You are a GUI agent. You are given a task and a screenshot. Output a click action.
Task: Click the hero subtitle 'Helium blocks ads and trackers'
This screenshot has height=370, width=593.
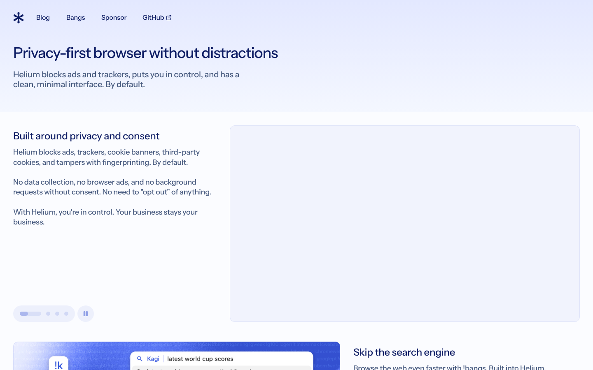click(126, 79)
